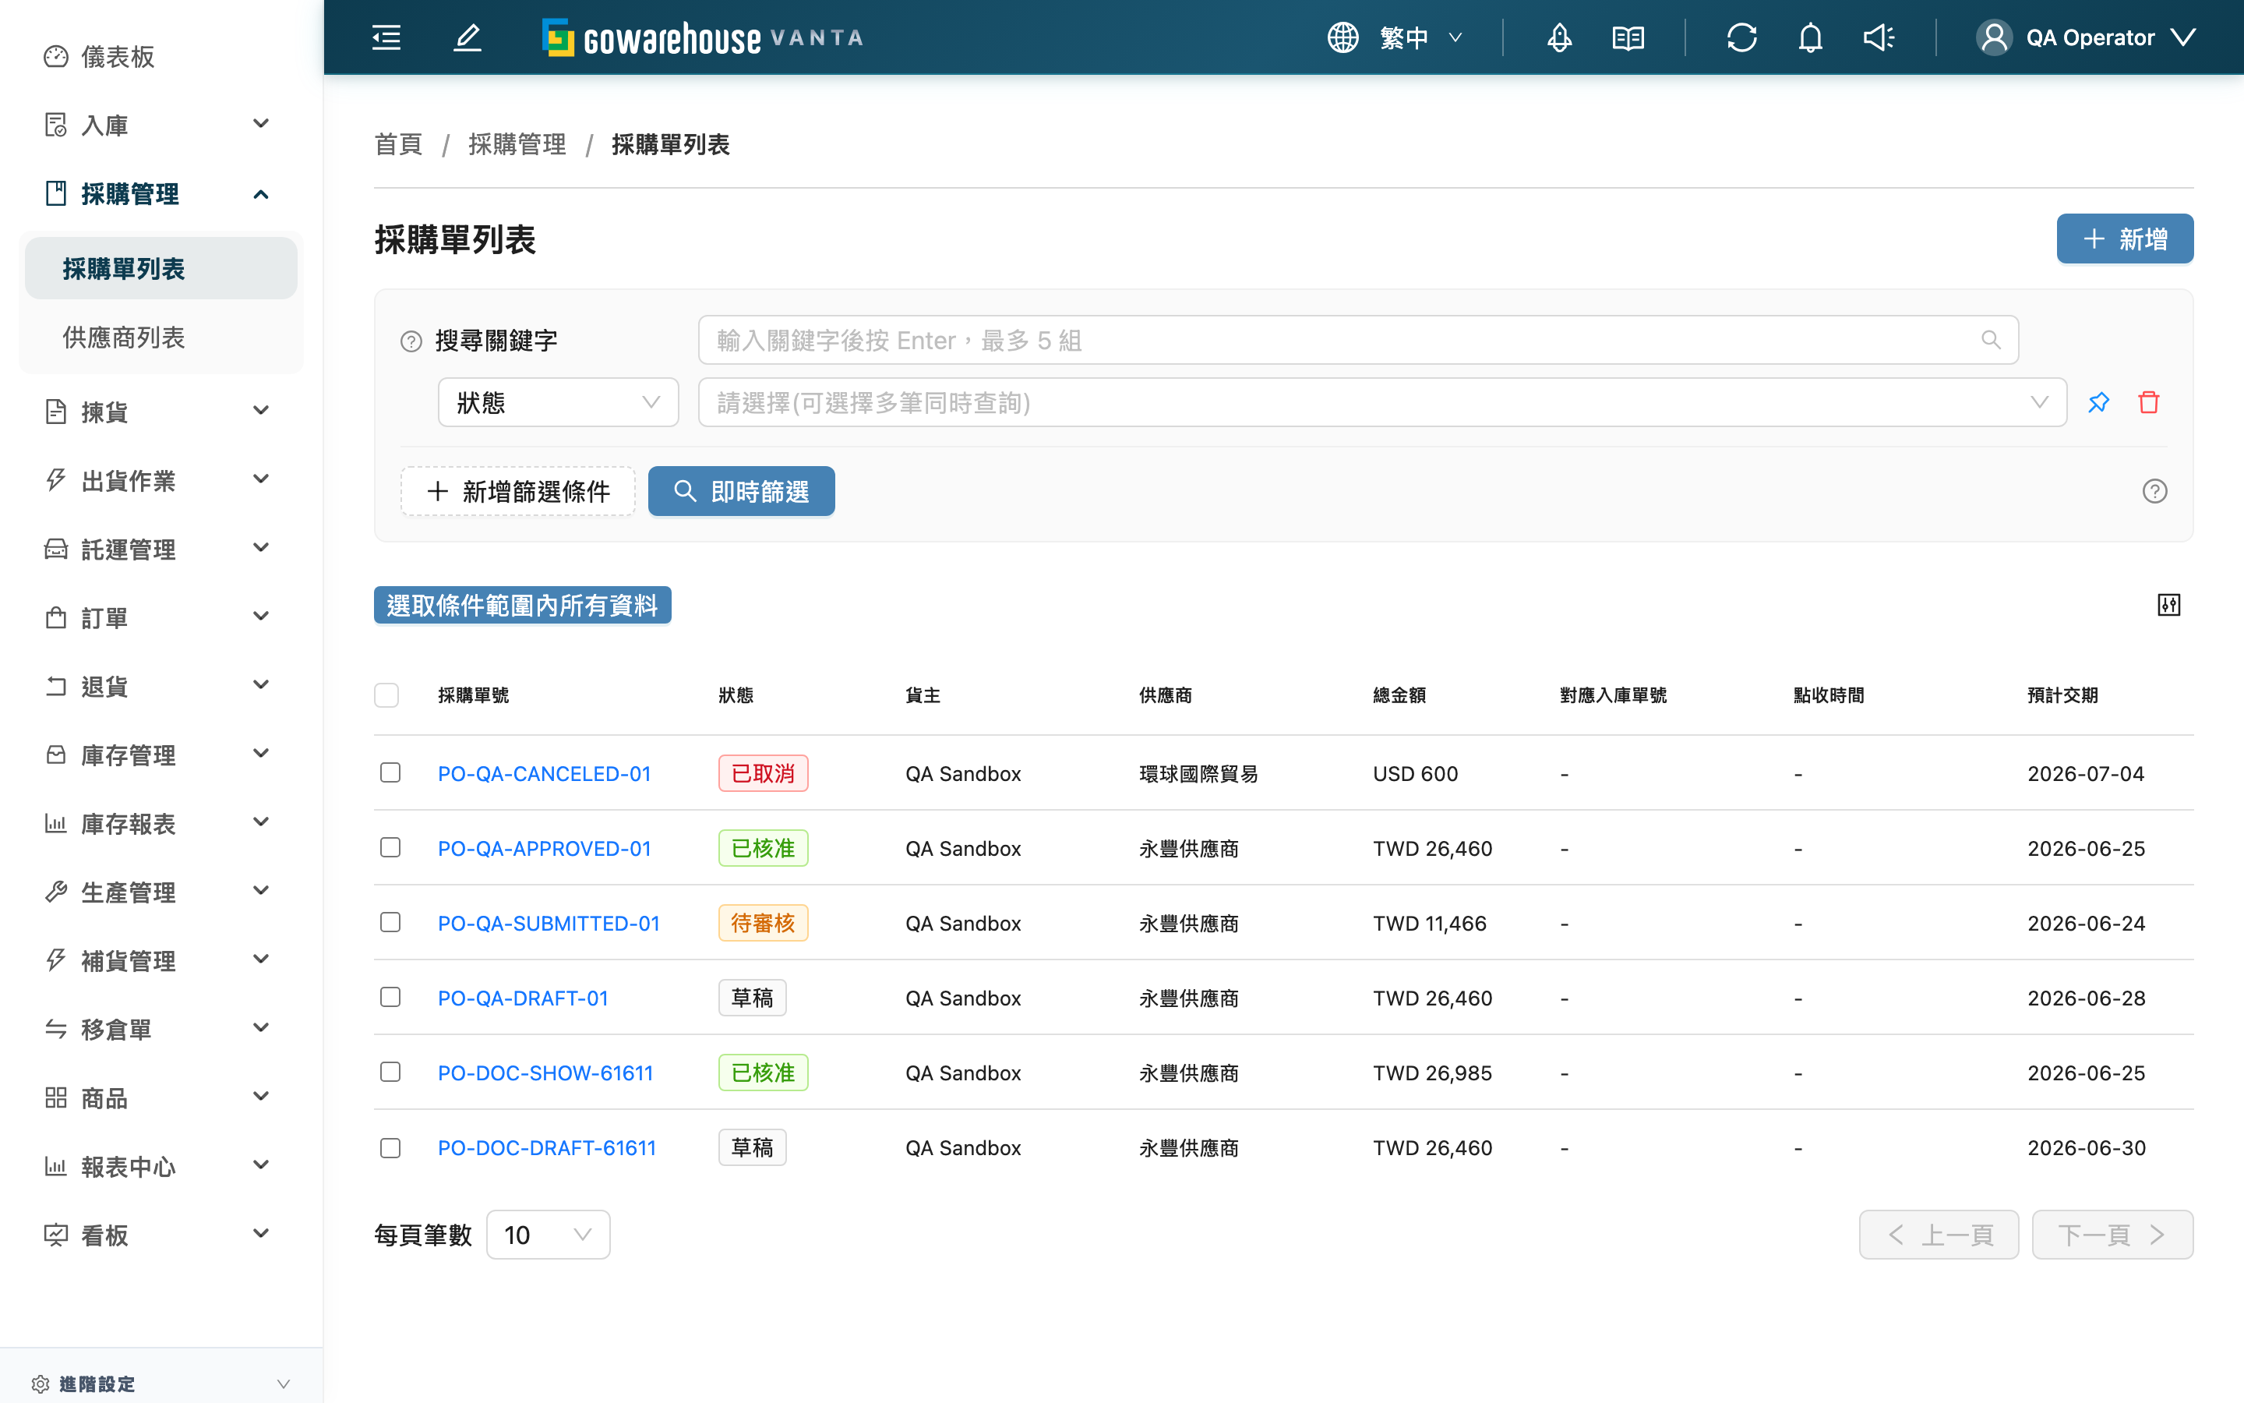2244x1403 pixels.
Task: Open the 請選擇 multi-select status dropdown
Action: (x=1381, y=401)
